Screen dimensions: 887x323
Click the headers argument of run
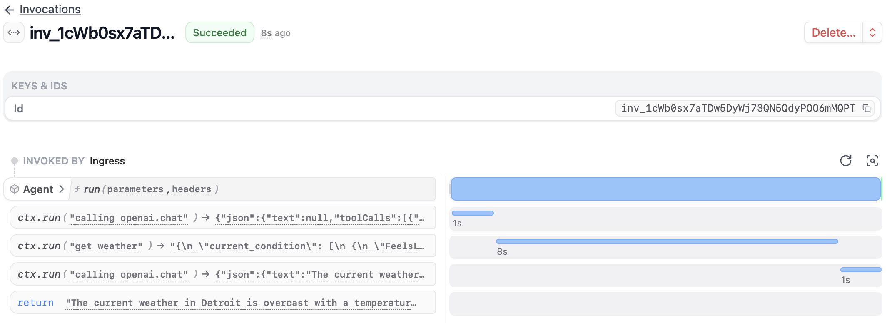[192, 189]
